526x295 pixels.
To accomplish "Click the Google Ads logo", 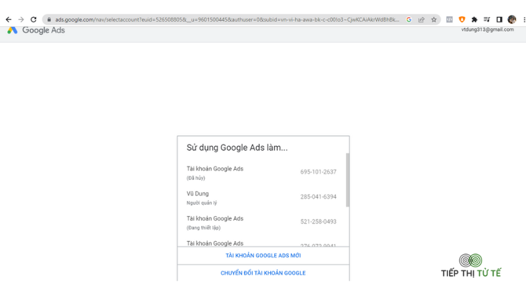I will click(x=36, y=30).
